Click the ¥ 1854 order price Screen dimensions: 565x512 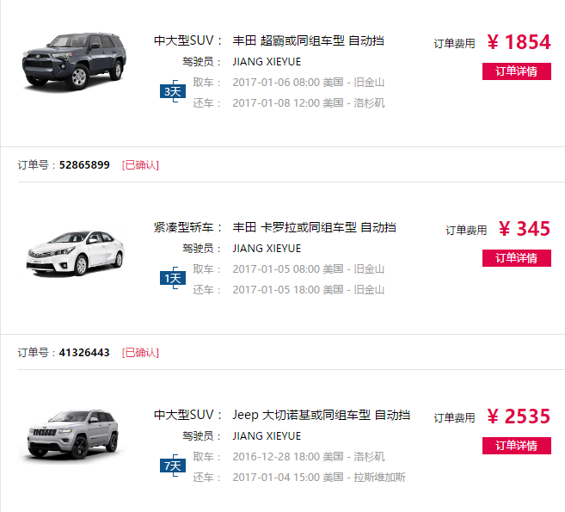pos(519,42)
